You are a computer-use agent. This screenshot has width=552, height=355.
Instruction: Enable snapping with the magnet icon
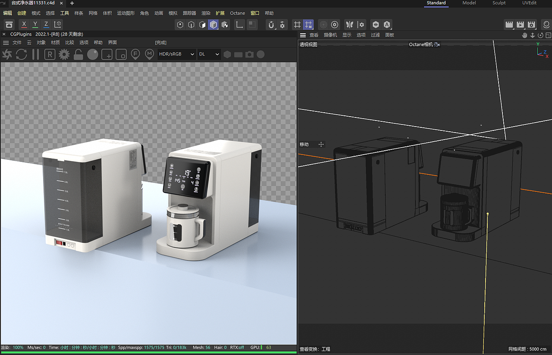(271, 25)
